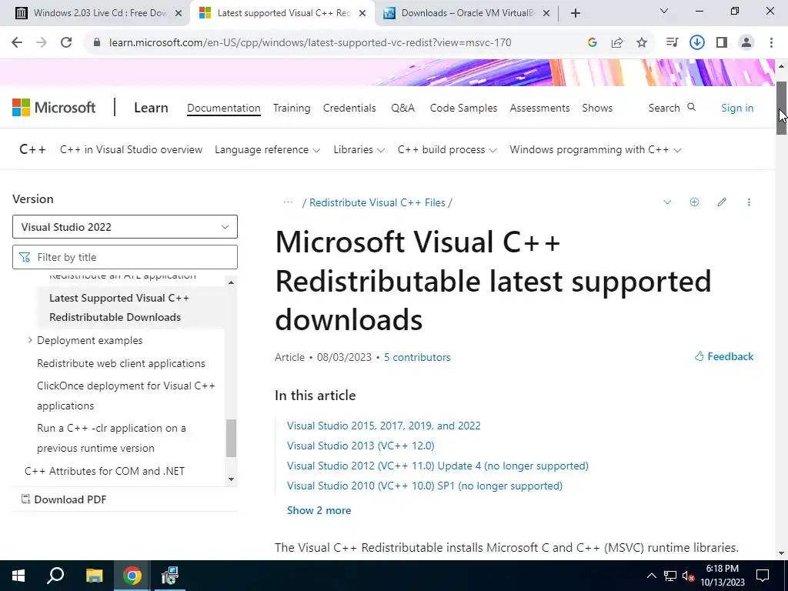This screenshot has width=788, height=591.
Task: Click the Download PDF button
Action: pos(64,499)
